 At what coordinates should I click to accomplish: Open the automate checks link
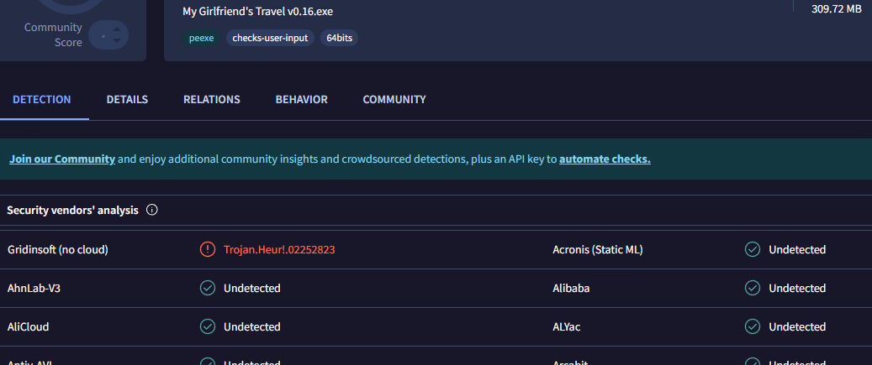pyautogui.click(x=605, y=159)
